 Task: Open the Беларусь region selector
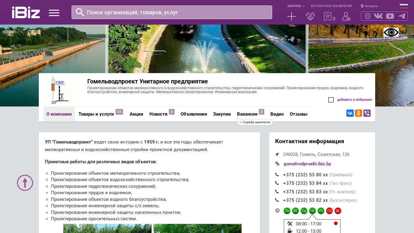click(x=369, y=6)
